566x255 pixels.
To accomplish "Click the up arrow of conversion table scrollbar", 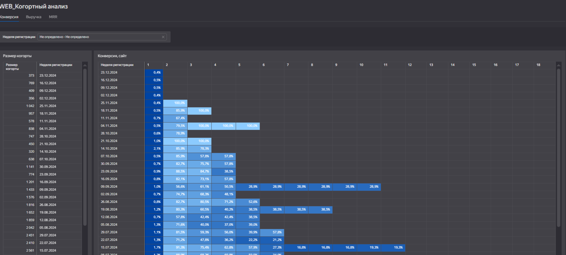I will [x=559, y=65].
